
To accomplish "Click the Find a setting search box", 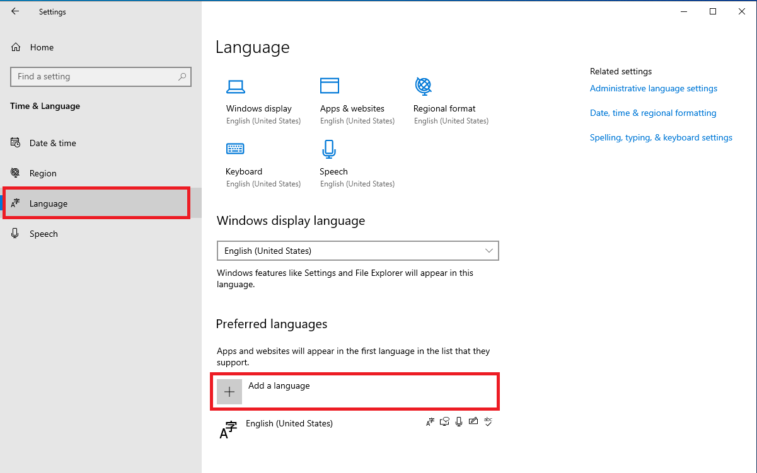I will pyautogui.click(x=101, y=76).
